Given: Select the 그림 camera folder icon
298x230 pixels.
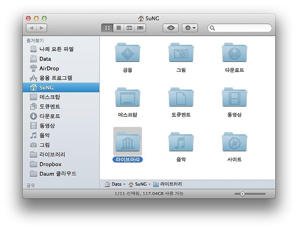Looking at the screenshot, I should [181, 53].
